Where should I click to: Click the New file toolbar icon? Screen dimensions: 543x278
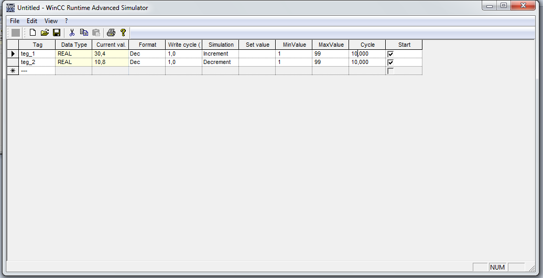[32, 33]
